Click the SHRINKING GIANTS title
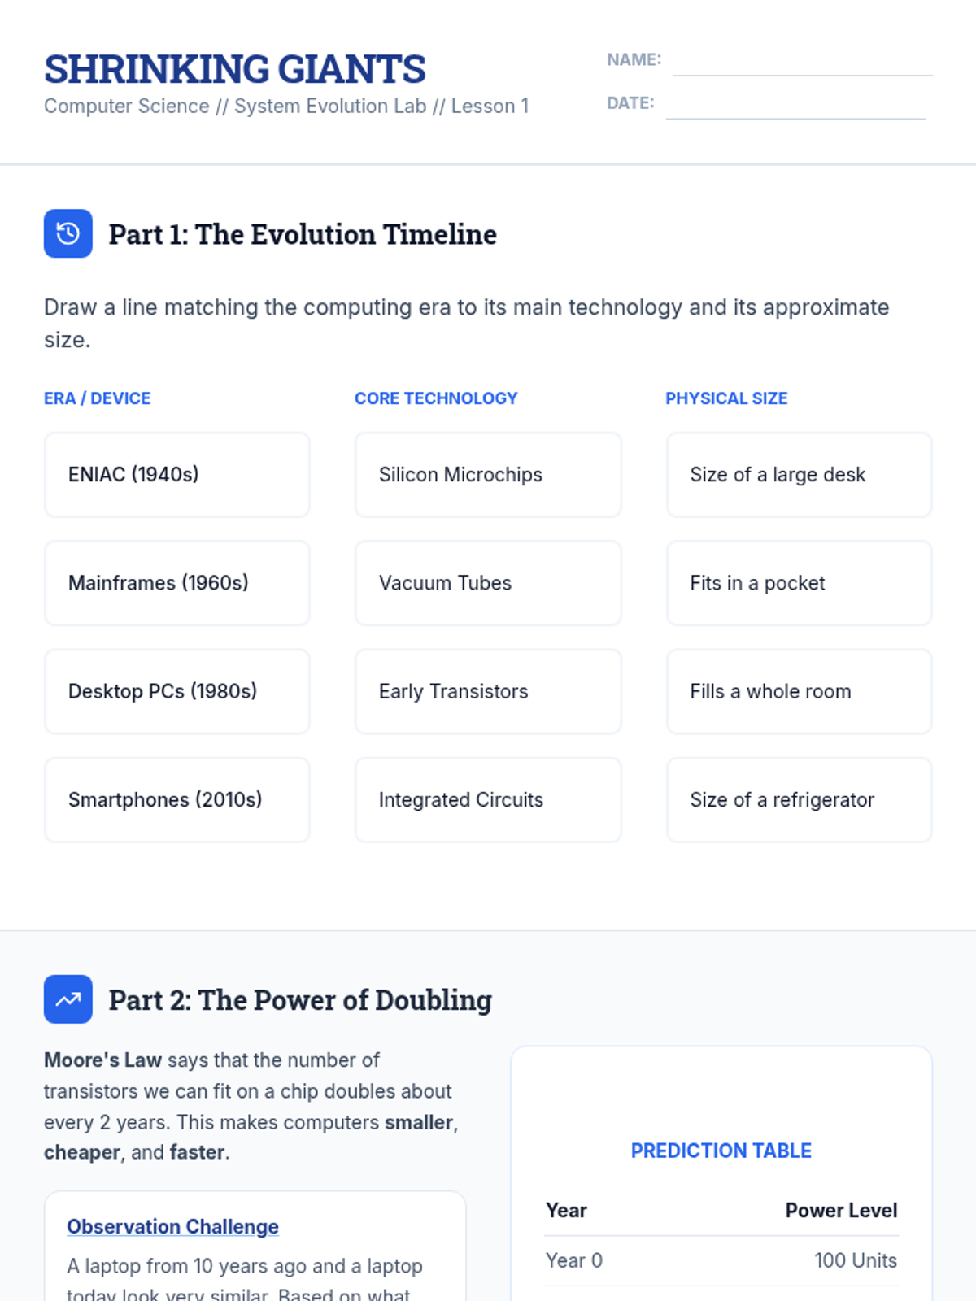 coord(235,69)
